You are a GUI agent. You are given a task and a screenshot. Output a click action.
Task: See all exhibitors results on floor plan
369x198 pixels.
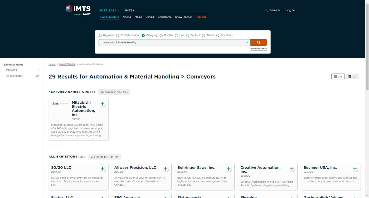point(105,157)
